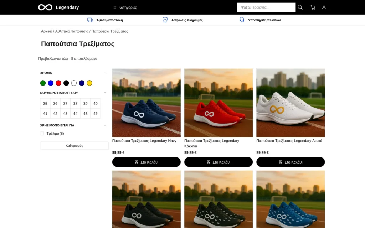The height and width of the screenshot is (228, 365).
Task: Tick the Τρέξιμο (8) checkbox
Action: pyautogui.click(x=42, y=134)
